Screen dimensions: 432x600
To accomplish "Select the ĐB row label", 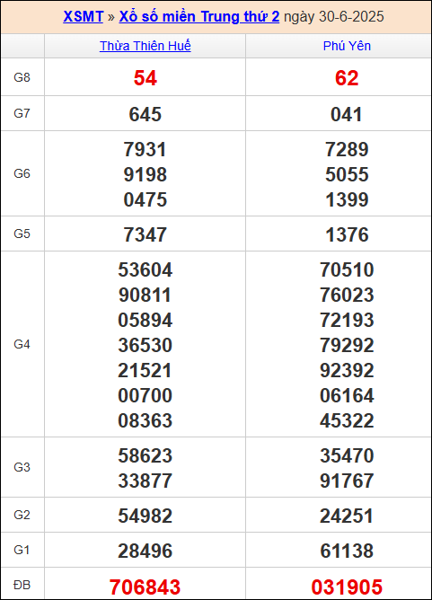I will pos(22,585).
